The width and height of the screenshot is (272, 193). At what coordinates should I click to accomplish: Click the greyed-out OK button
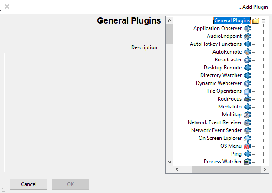70,184
